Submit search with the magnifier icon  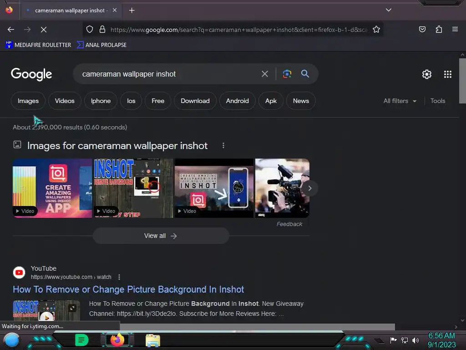coord(305,73)
